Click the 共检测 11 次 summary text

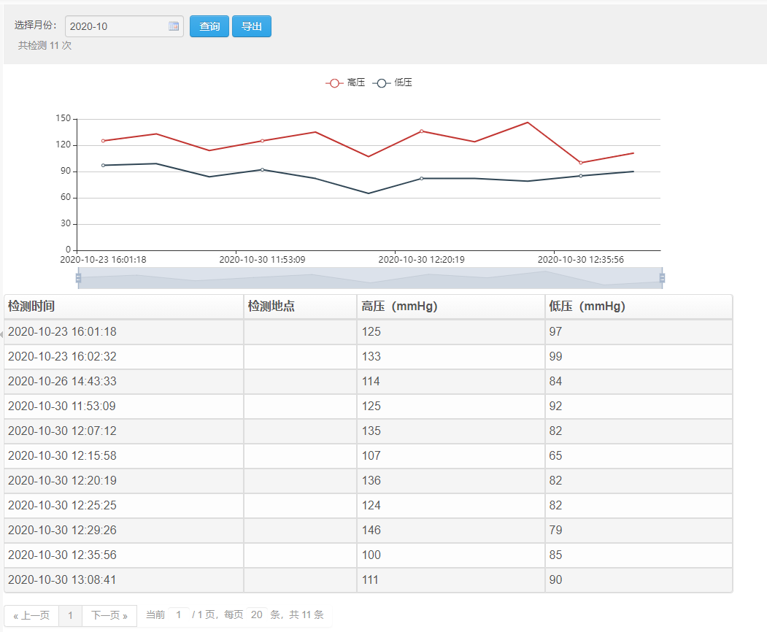pyautogui.click(x=45, y=45)
